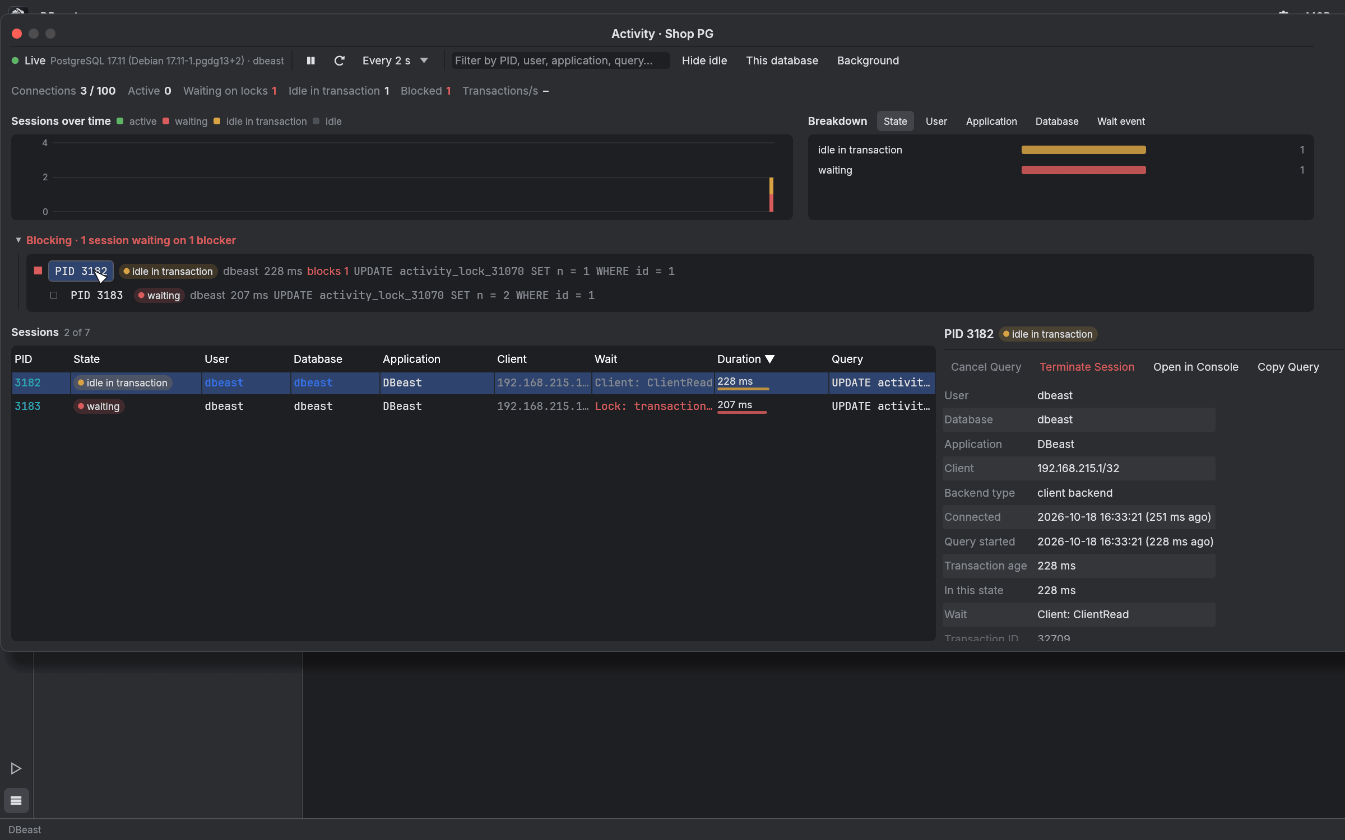Toggle the waiting series in chart legend

[x=185, y=122]
